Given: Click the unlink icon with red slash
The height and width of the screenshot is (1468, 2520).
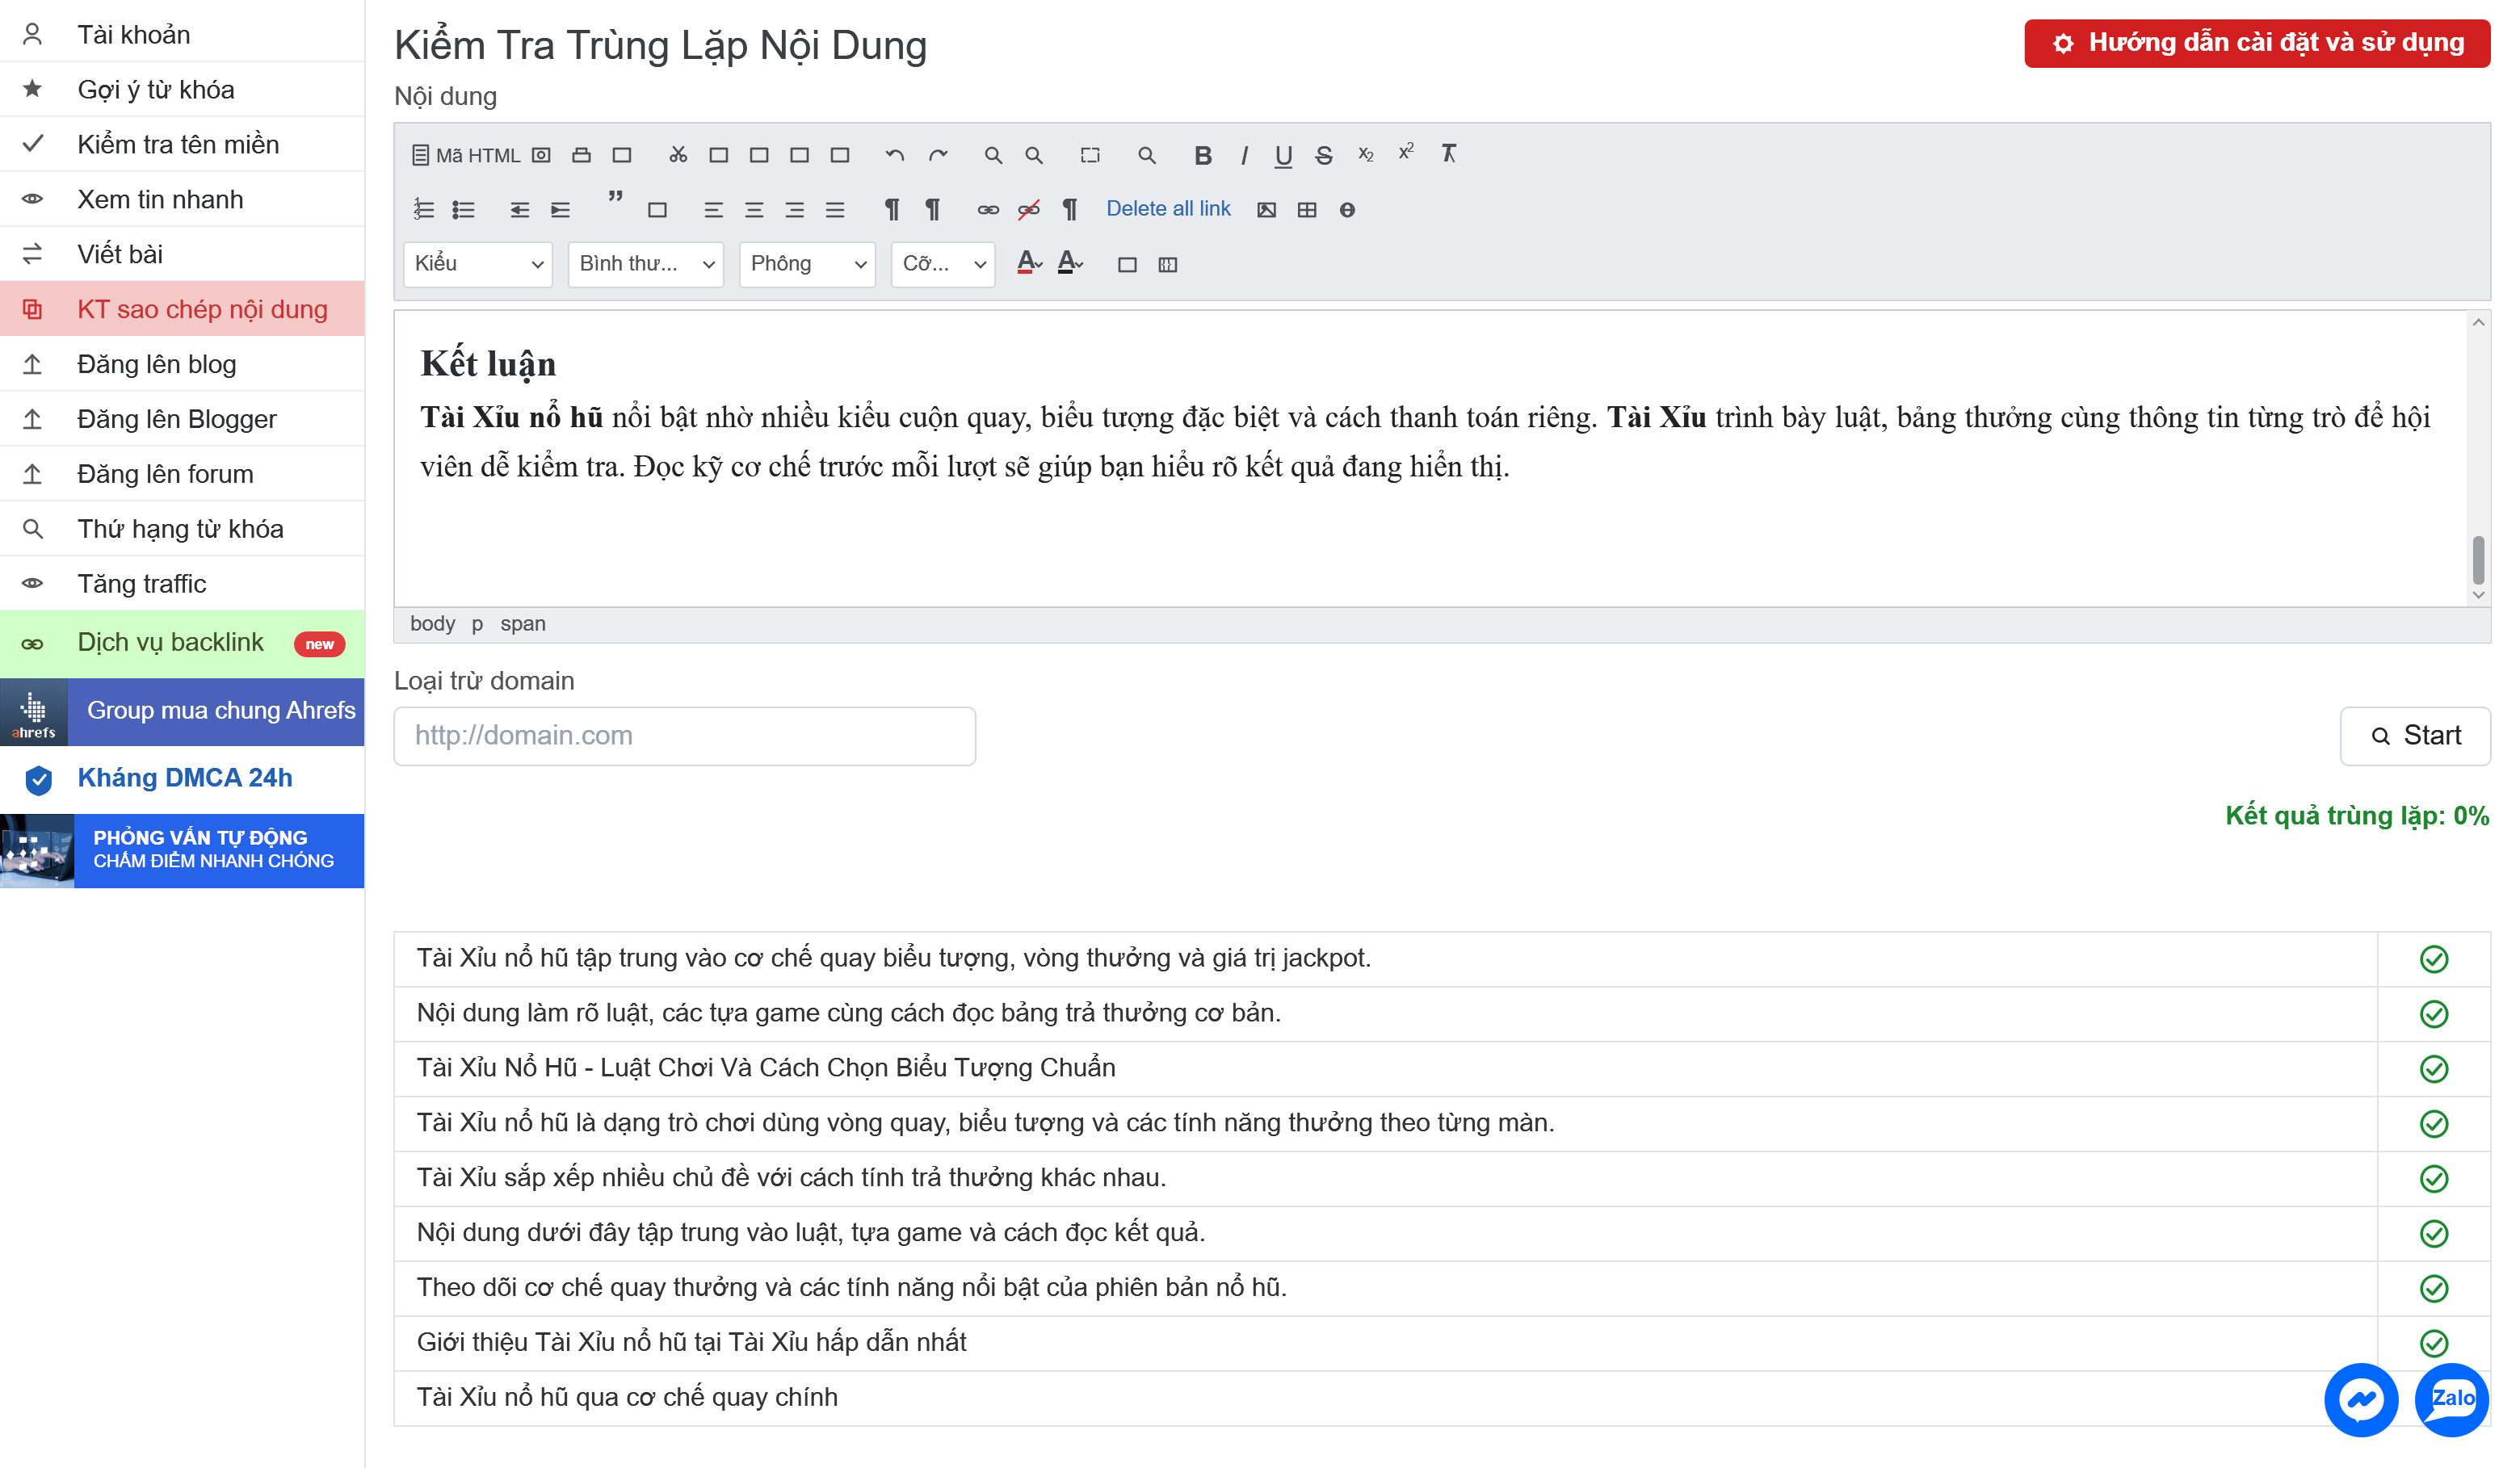Looking at the screenshot, I should (1029, 210).
